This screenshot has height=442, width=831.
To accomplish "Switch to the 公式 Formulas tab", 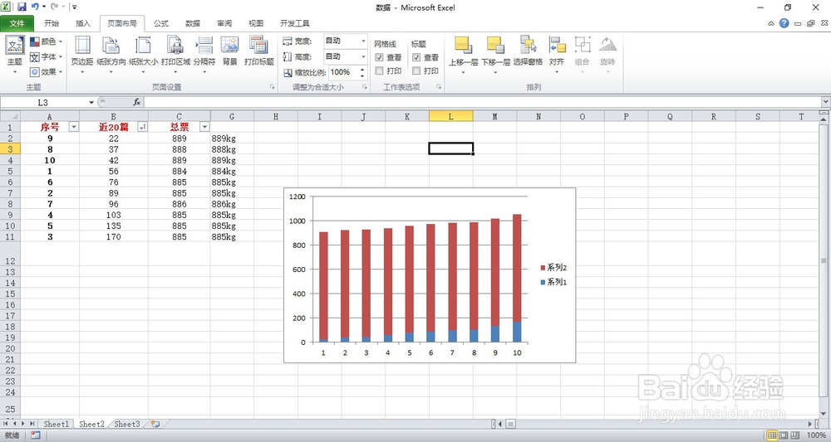I will 161,23.
